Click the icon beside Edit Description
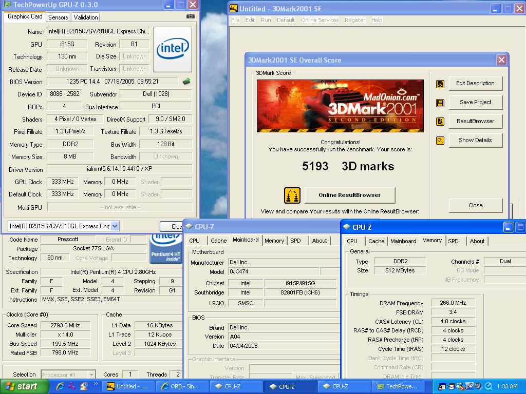 (440, 84)
